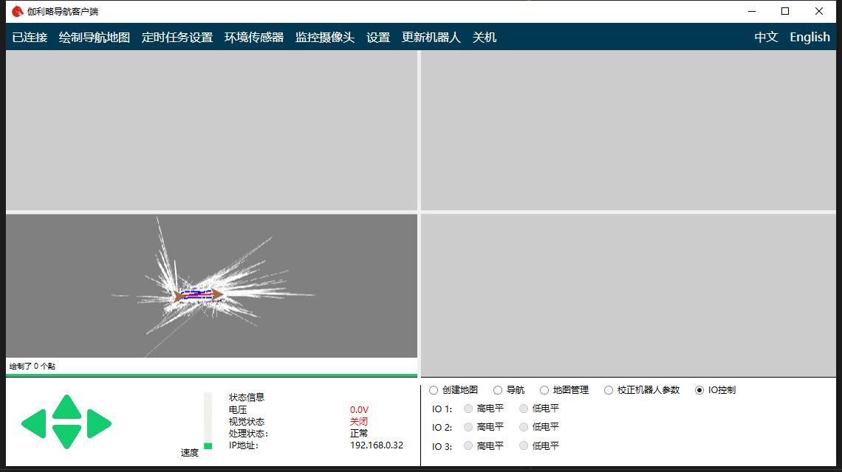
Task: Open the 定时任务设置 menu
Action: click(x=177, y=38)
